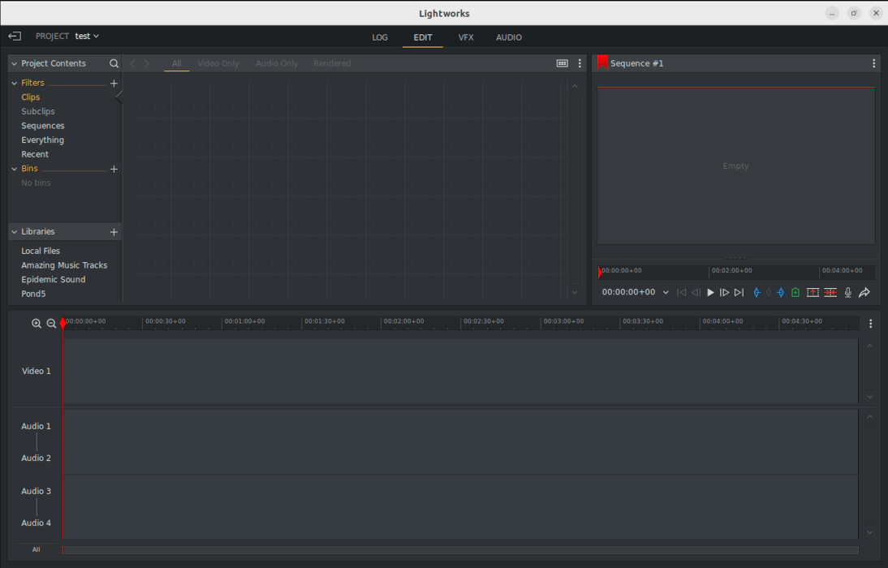This screenshot has width=888, height=568.
Task: Zoom in on the timeline with magnifier icon
Action: (x=37, y=323)
